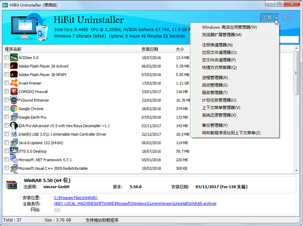
Task: Click the Adobe Flash Player 28 ActiveX icon
Action: click(14, 66)
